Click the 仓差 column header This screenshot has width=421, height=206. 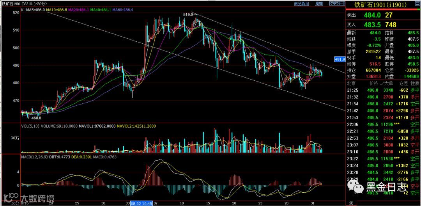coord(403,83)
